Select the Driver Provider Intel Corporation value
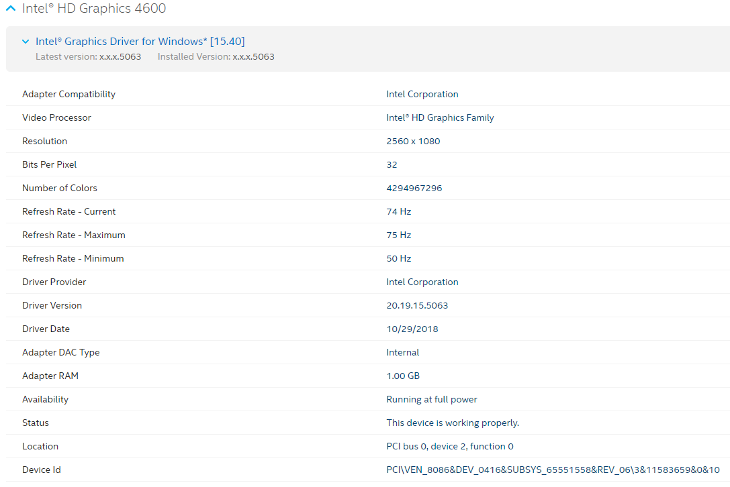The width and height of the screenshot is (730, 487). [422, 282]
